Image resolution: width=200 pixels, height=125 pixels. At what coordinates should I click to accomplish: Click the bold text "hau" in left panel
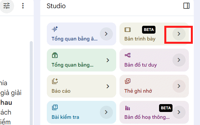(6, 102)
